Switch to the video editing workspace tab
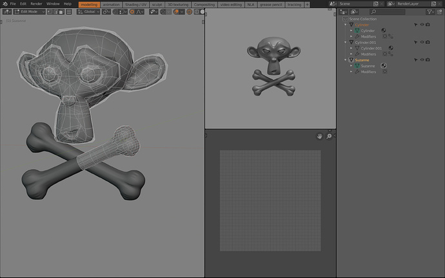The height and width of the screenshot is (278, 445). (x=231, y=5)
